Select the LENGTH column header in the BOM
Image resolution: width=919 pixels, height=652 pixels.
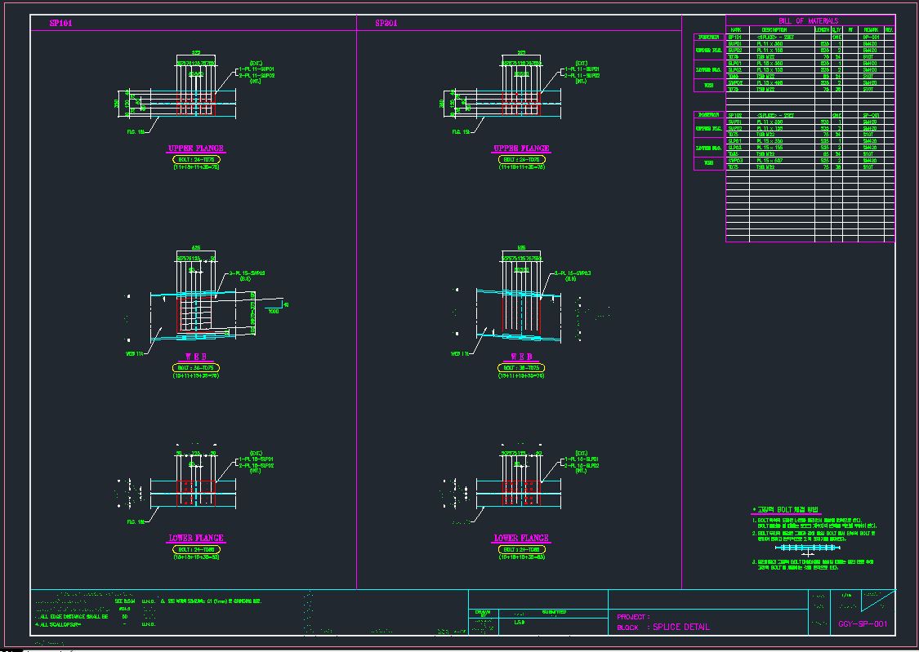[823, 30]
